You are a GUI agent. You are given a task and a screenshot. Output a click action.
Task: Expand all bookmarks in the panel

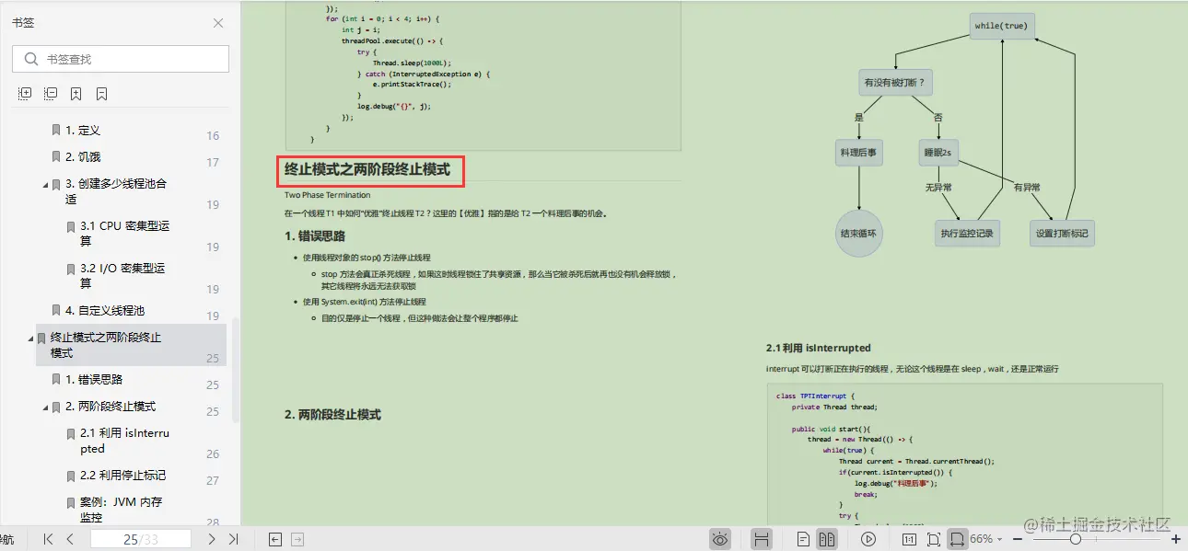[x=24, y=93]
